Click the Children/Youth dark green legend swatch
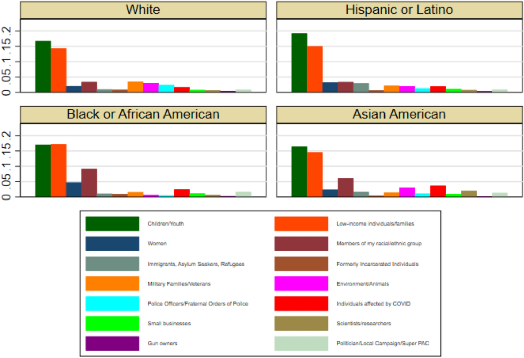 pos(112,224)
